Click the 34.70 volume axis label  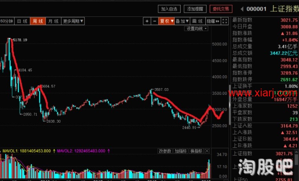[222, 155]
